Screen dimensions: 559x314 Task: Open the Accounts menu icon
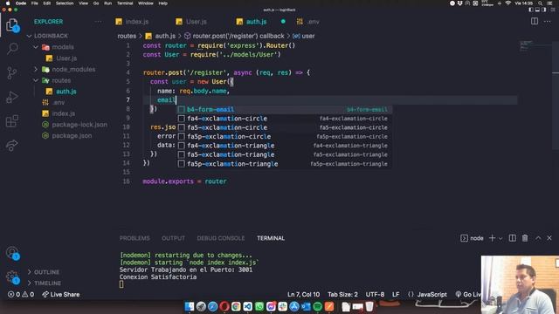click(x=12, y=253)
